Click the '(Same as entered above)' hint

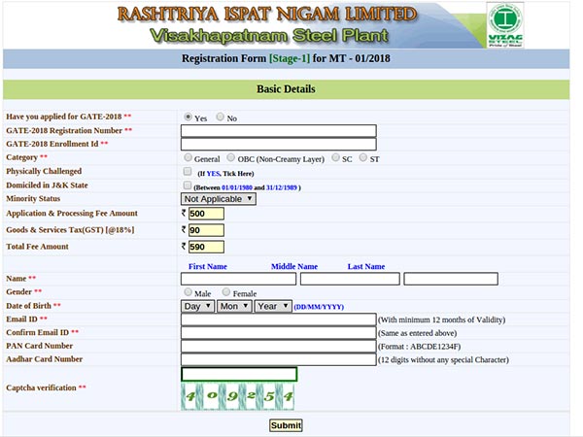click(418, 333)
